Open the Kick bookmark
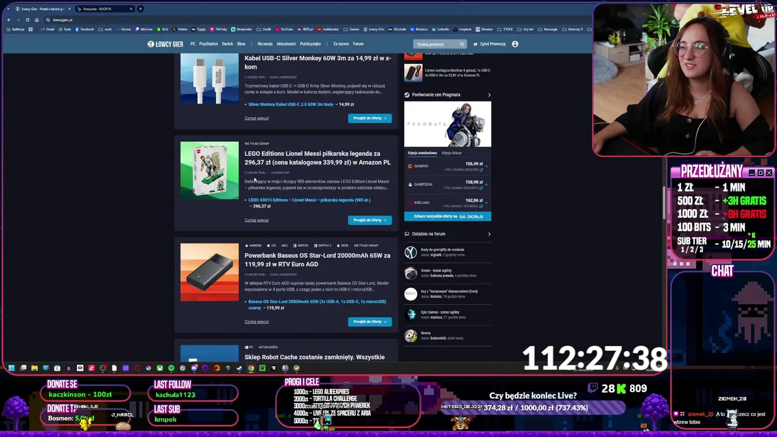Image resolution: width=777 pixels, height=437 pixels. pos(163,29)
